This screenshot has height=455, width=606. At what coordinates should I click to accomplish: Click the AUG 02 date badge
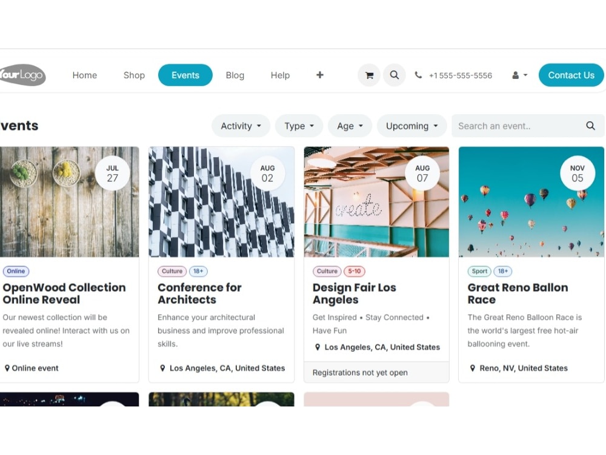click(x=267, y=174)
